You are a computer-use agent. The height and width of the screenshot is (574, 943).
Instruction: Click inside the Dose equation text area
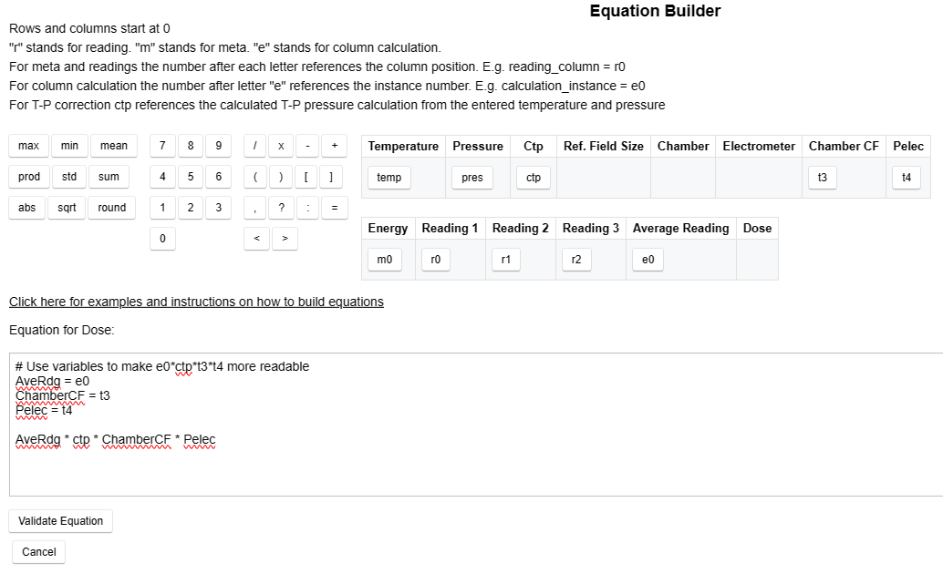pos(456,419)
